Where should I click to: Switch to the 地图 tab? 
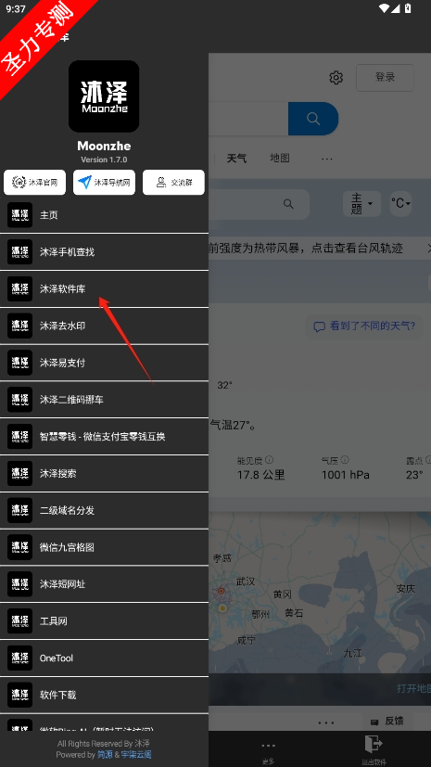tap(280, 158)
